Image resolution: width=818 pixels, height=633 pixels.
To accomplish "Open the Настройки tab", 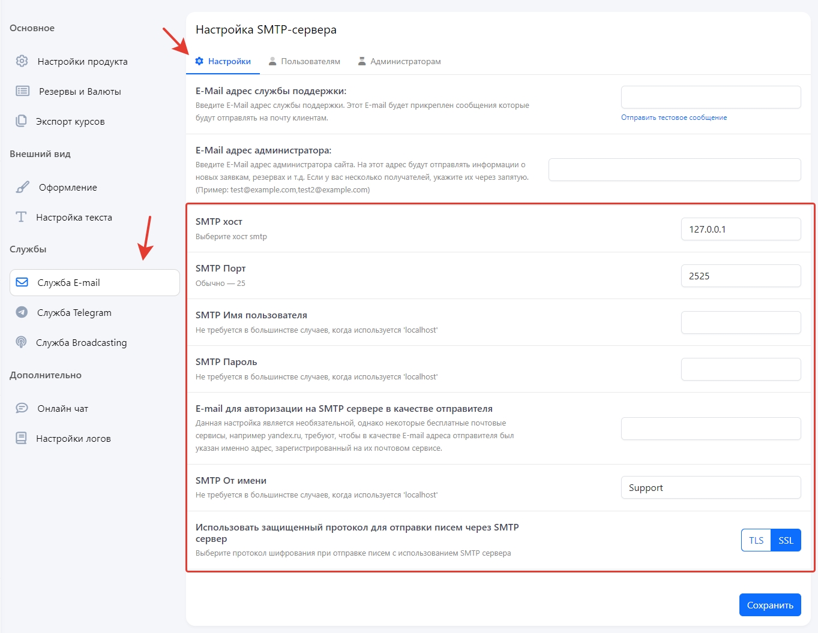I will click(x=223, y=61).
